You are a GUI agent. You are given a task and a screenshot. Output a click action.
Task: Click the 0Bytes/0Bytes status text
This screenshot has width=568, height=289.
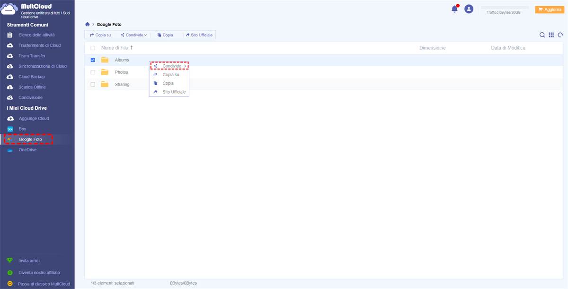184,283
